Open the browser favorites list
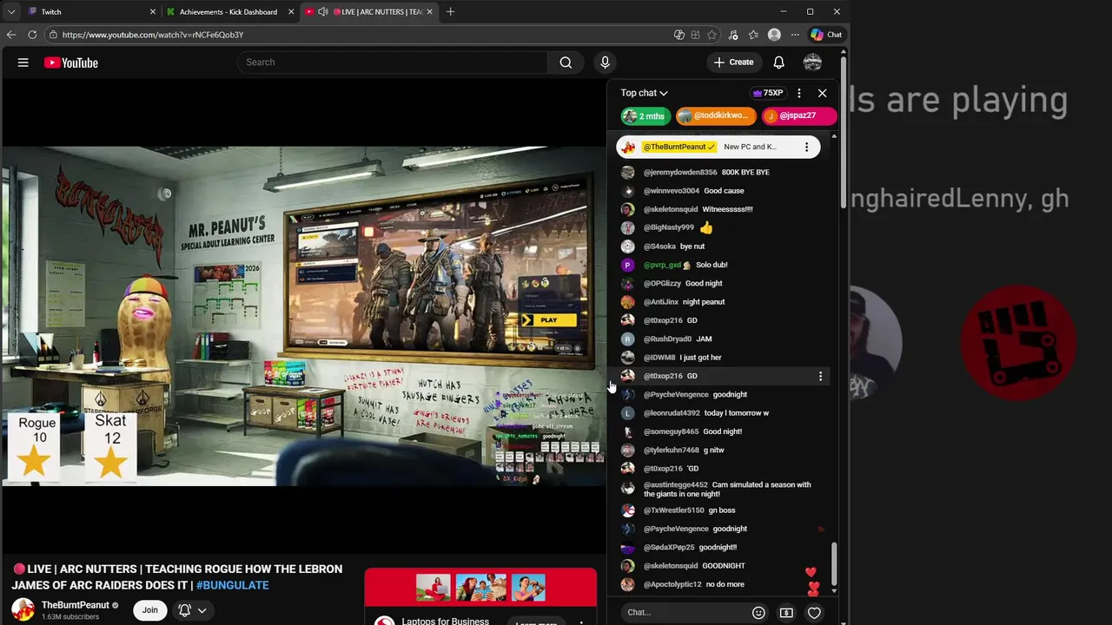 click(753, 35)
